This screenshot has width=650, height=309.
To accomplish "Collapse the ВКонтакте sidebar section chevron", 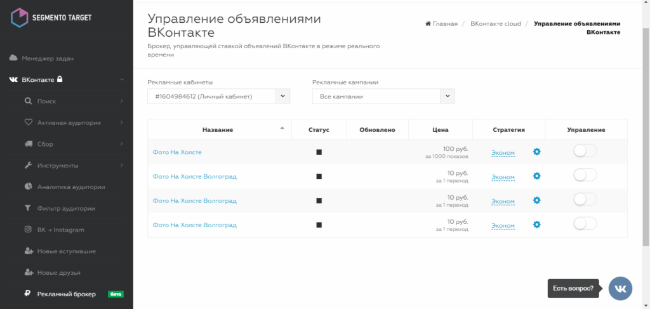I will click(x=122, y=79).
